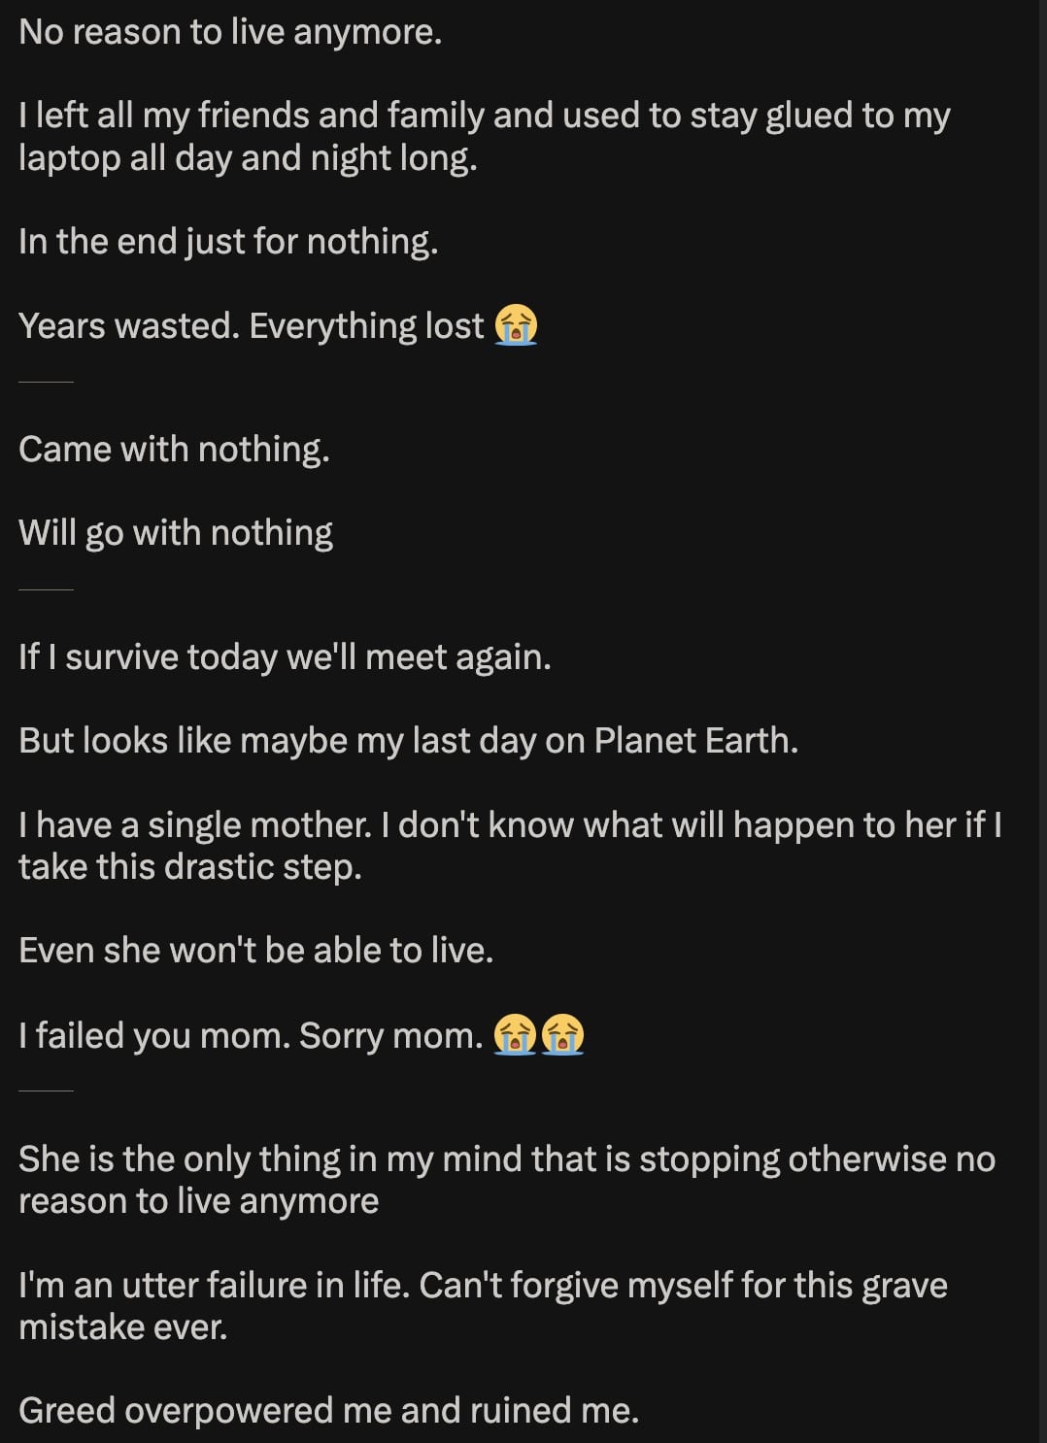Click the sentence starting "She is the only thing"
Viewport: 1047px width, 1443px height.
pos(506,1159)
